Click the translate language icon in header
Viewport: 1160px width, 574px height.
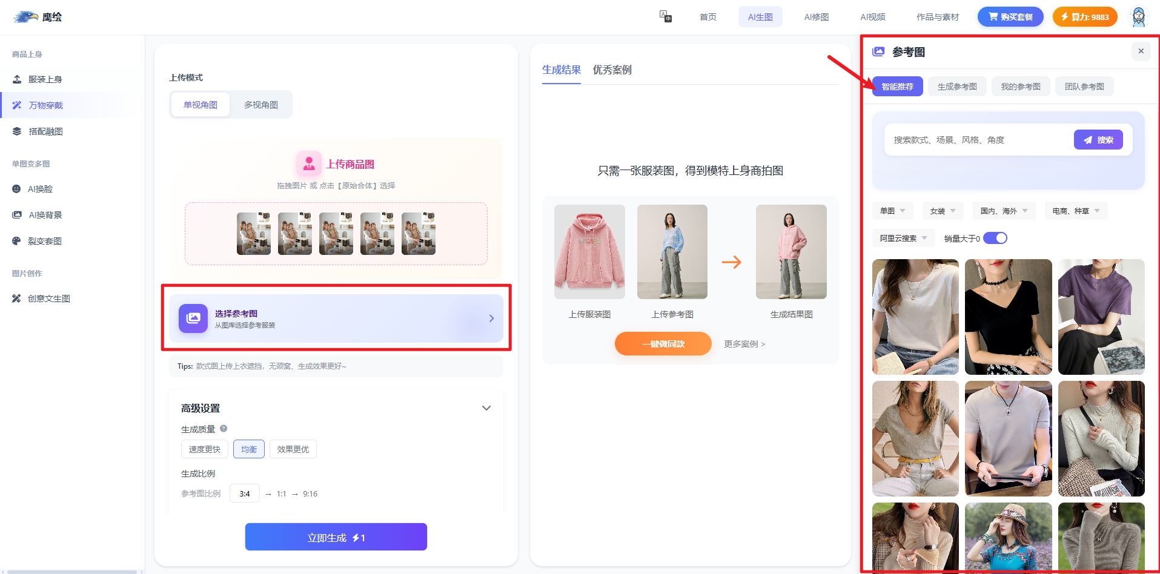click(x=665, y=16)
